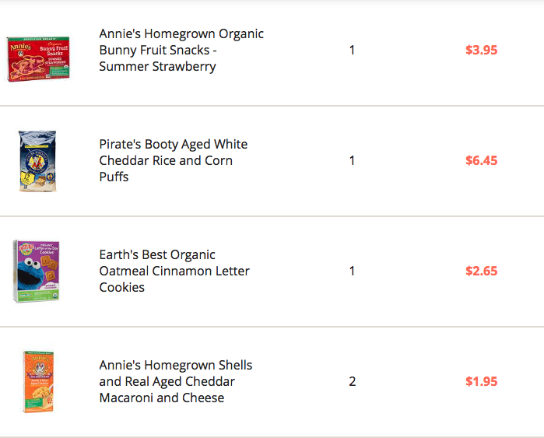544x438 pixels.
Task: Click the $1.95 price
Action: [x=481, y=381]
